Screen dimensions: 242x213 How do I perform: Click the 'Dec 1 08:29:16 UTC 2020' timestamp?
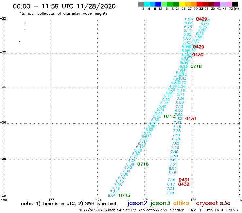214,210
